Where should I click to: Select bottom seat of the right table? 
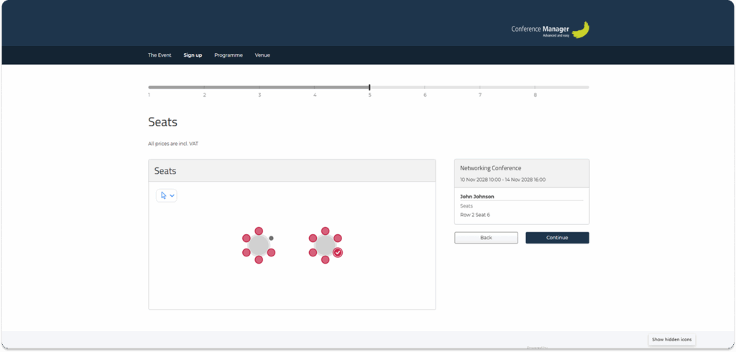325,259
